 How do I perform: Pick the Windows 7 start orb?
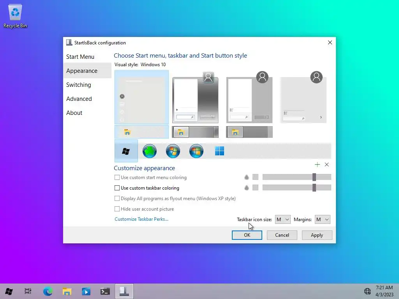point(173,151)
